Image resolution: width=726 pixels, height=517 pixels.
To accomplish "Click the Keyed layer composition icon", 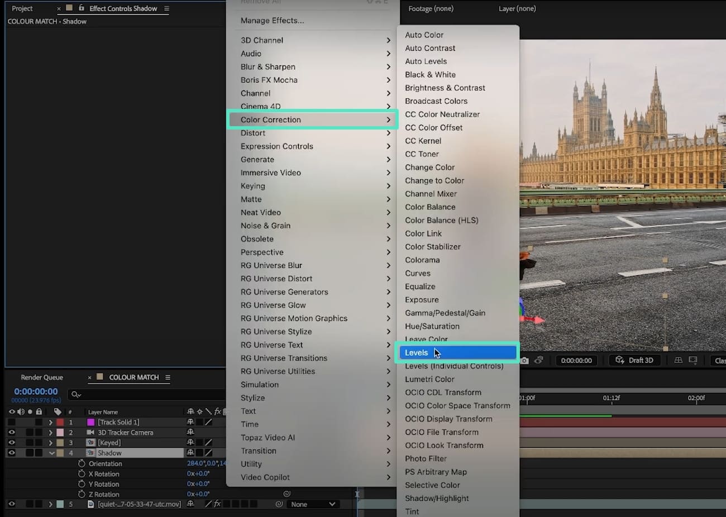I will pyautogui.click(x=90, y=443).
